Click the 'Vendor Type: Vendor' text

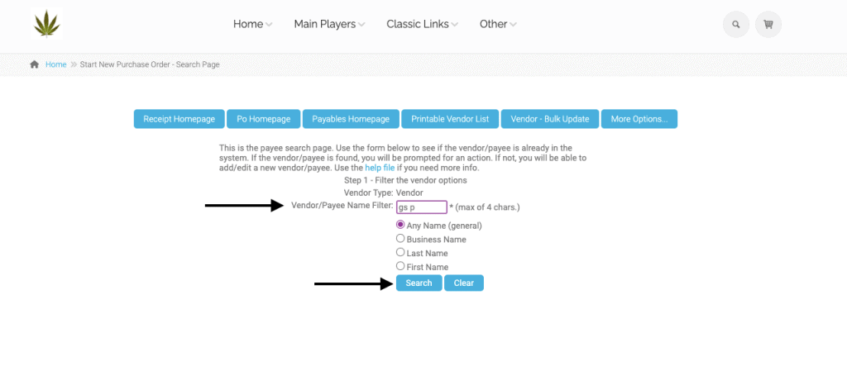coord(383,193)
